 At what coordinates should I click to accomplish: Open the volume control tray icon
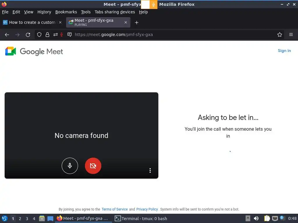(256, 218)
